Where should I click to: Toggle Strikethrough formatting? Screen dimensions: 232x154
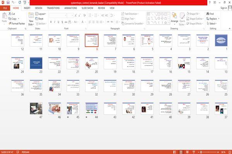(66, 22)
